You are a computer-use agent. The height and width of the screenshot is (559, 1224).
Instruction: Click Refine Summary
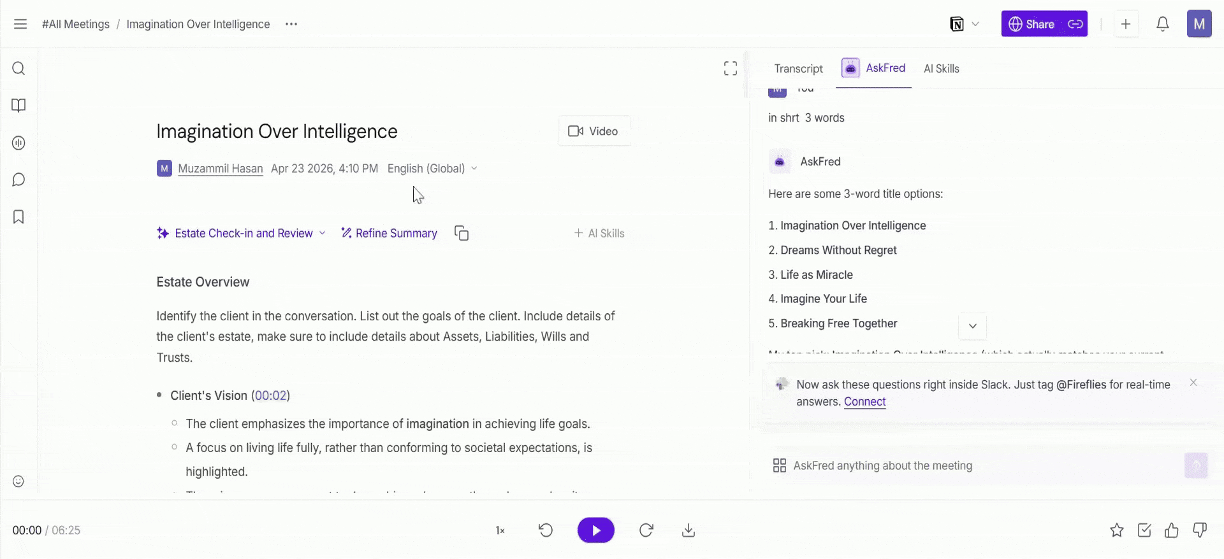[389, 233]
